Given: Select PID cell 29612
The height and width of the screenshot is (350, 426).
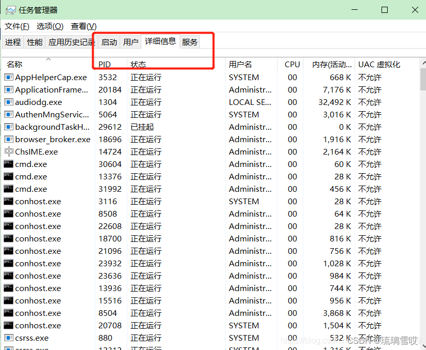Looking at the screenshot, I should 110,127.
